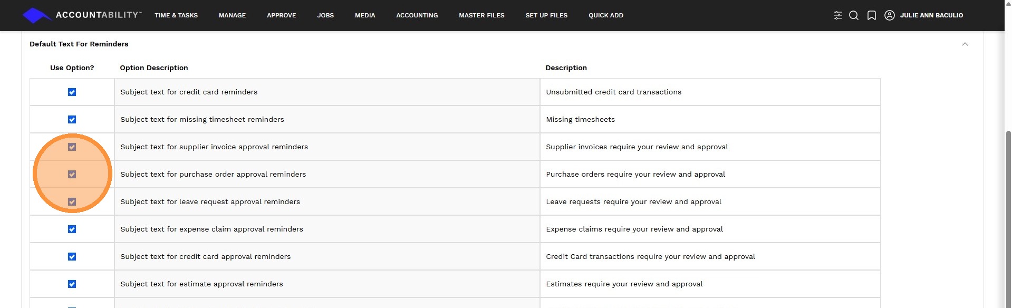Collapse Default Text For Reminders section

click(x=965, y=44)
